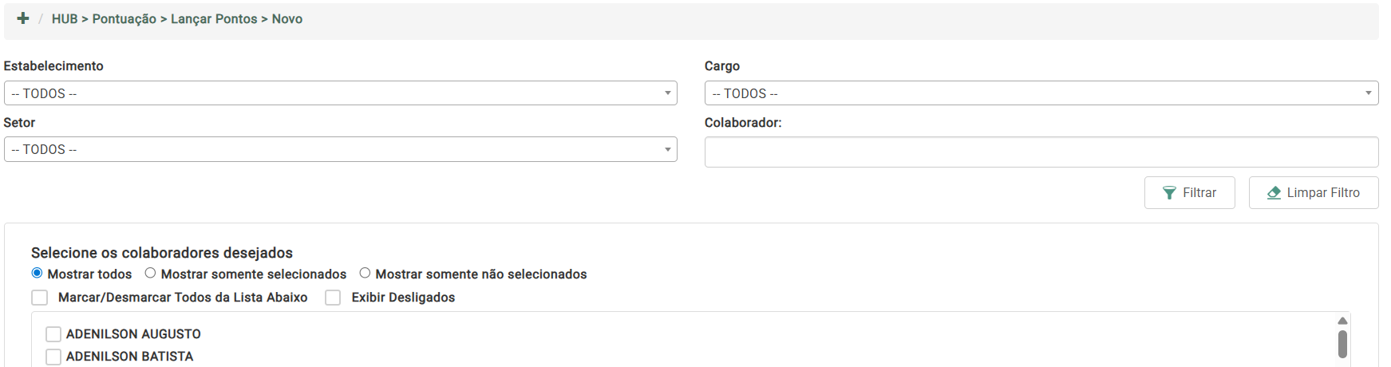Select the Mostrar todos radio option
Viewport: 1391px width, 367px height.
tap(37, 273)
